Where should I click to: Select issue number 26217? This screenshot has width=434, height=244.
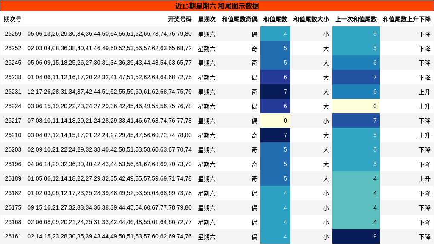tap(13, 121)
